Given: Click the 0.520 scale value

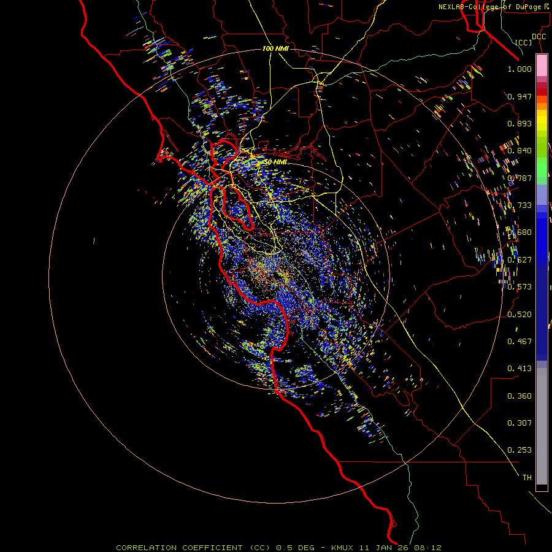Looking at the screenshot, I should [519, 315].
